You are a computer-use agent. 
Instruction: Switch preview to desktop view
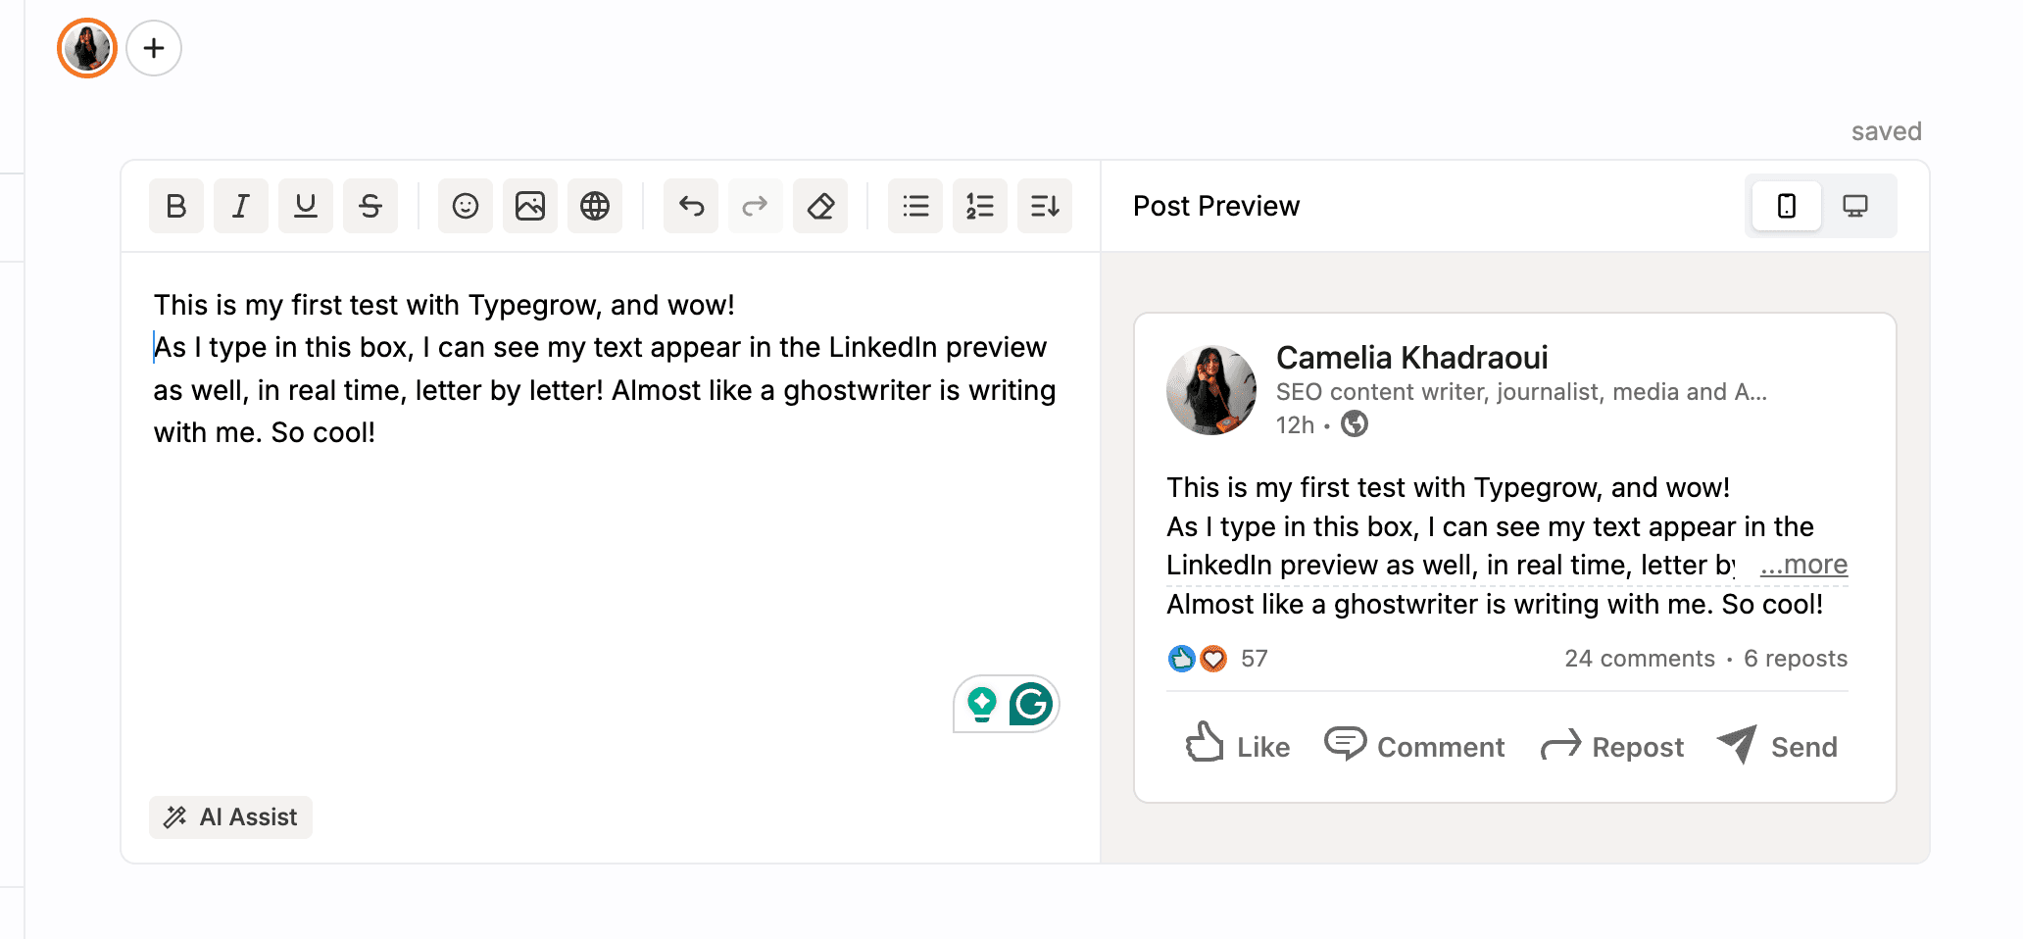[1855, 206]
